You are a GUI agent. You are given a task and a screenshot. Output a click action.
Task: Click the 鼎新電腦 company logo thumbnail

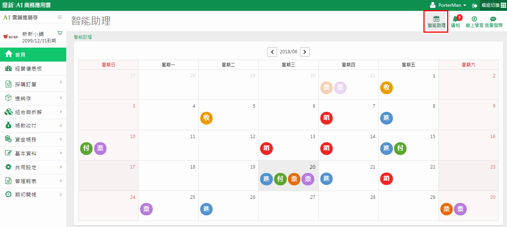click(x=11, y=37)
